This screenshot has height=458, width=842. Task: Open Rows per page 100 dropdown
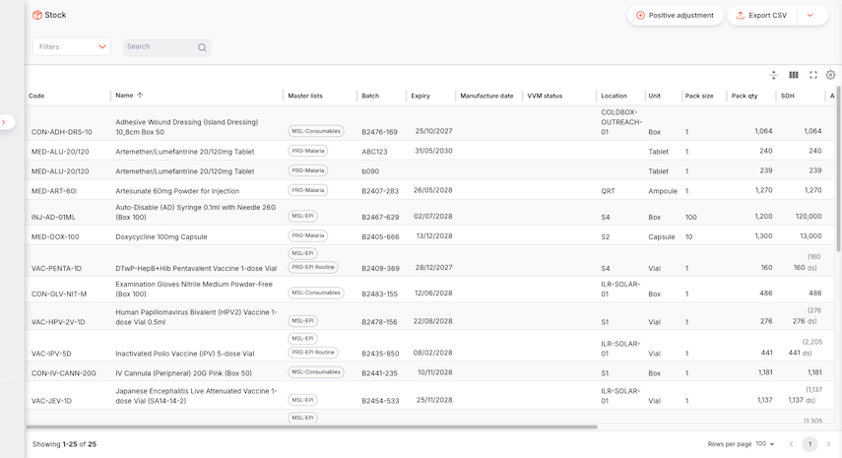click(x=764, y=444)
